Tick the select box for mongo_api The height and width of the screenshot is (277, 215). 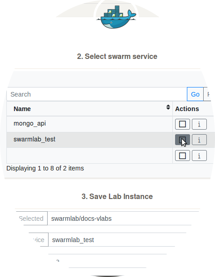(x=182, y=124)
